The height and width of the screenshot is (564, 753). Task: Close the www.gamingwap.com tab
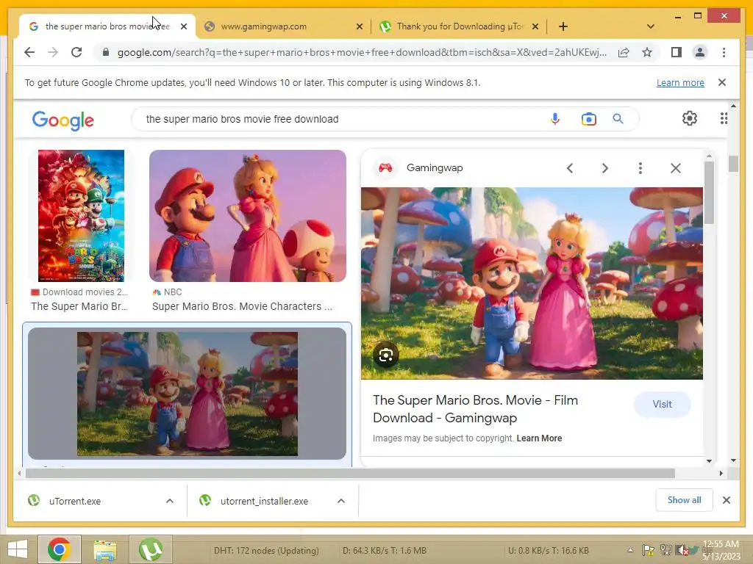pyautogui.click(x=359, y=26)
